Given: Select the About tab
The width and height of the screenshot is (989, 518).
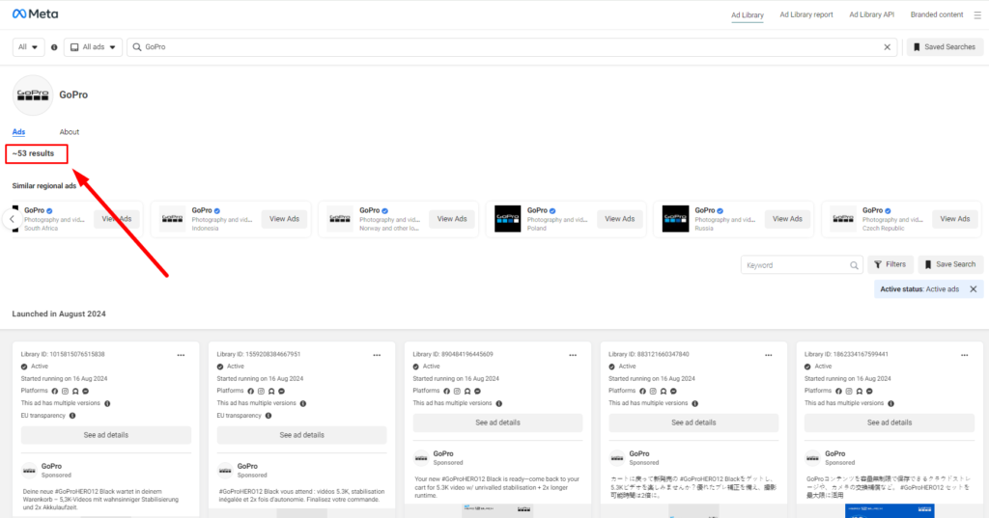Looking at the screenshot, I should (70, 132).
